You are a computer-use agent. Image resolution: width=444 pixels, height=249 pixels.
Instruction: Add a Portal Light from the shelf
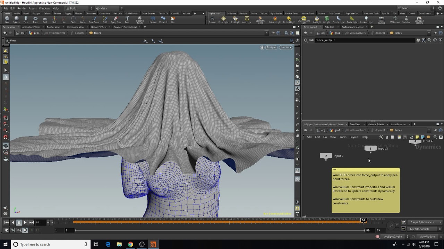coord(352,20)
